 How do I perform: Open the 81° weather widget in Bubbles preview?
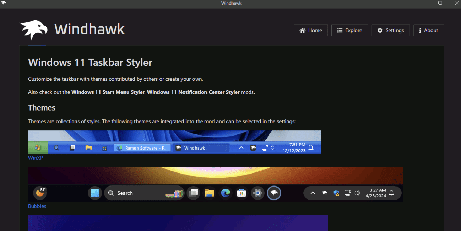pyautogui.click(x=39, y=193)
